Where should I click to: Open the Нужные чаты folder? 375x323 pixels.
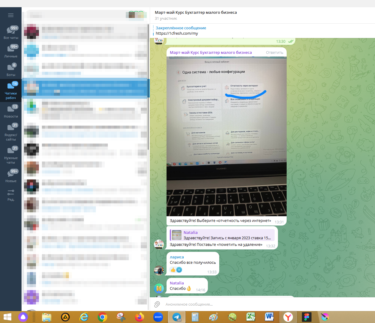point(11,155)
